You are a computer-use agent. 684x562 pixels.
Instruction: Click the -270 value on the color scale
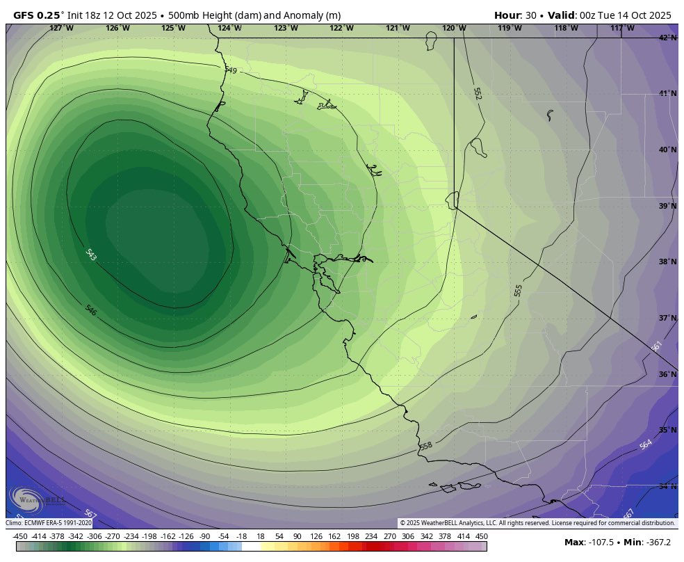point(113,536)
